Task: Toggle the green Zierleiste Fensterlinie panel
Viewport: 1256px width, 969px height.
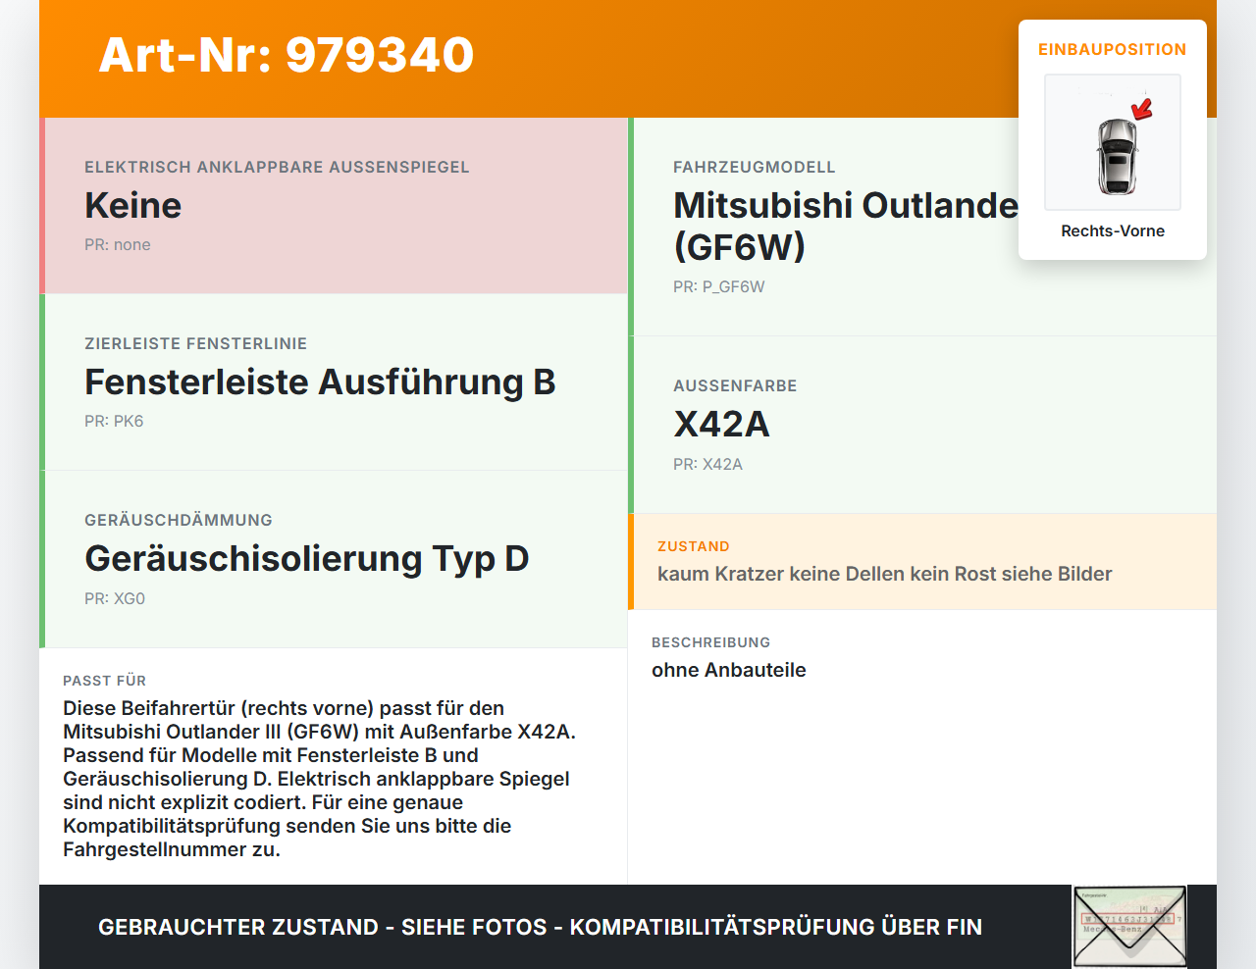Action: [x=334, y=382]
